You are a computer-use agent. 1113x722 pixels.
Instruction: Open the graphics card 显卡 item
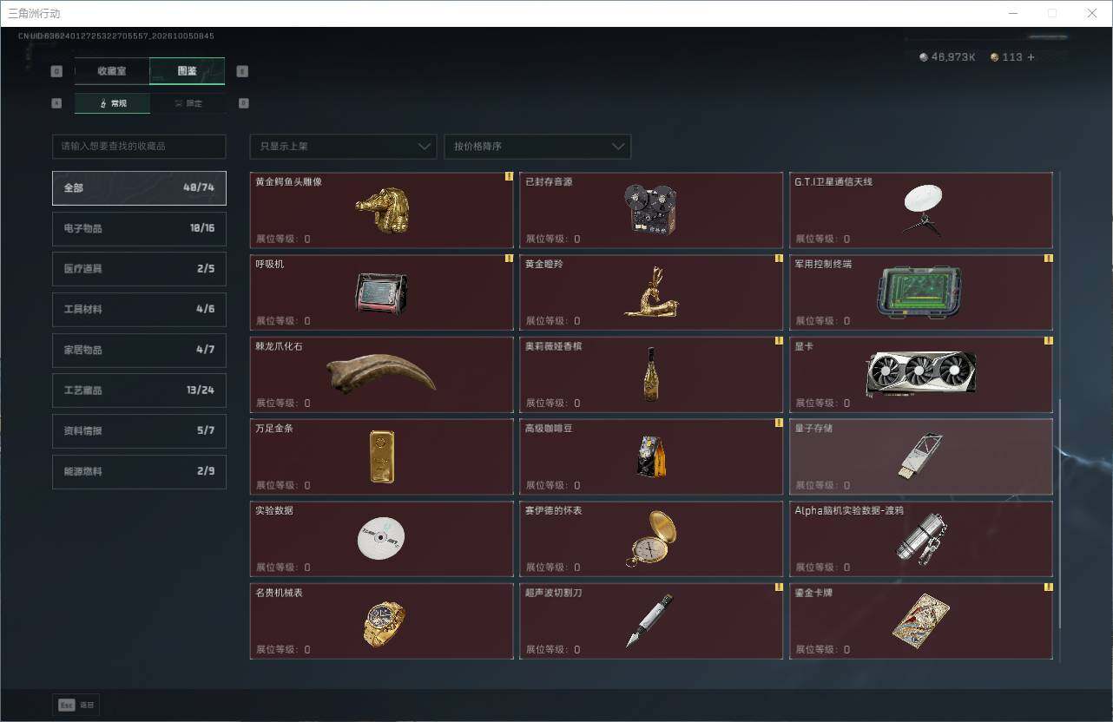click(x=921, y=374)
